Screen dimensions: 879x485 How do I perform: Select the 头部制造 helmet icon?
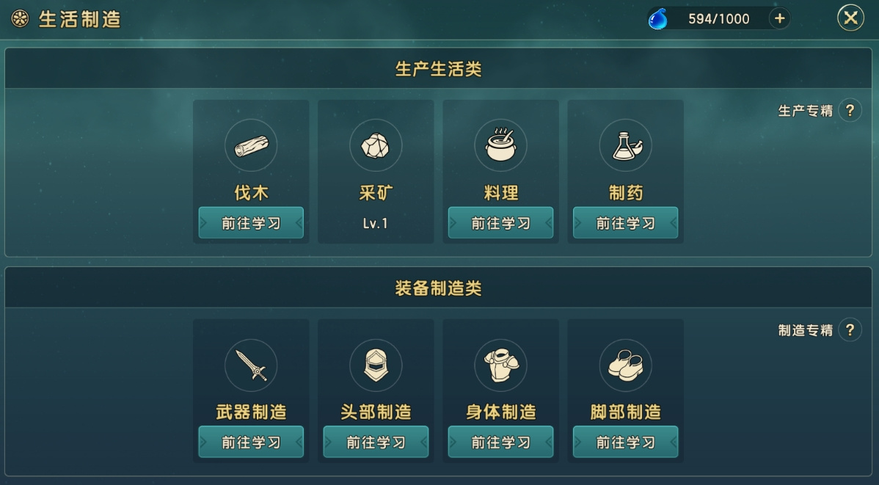[x=376, y=365]
